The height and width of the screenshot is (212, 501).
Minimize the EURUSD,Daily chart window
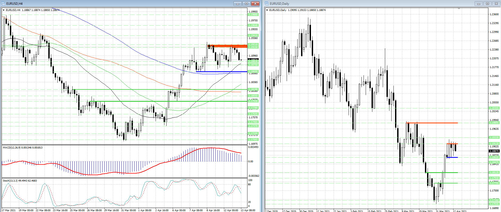tap(479, 3)
